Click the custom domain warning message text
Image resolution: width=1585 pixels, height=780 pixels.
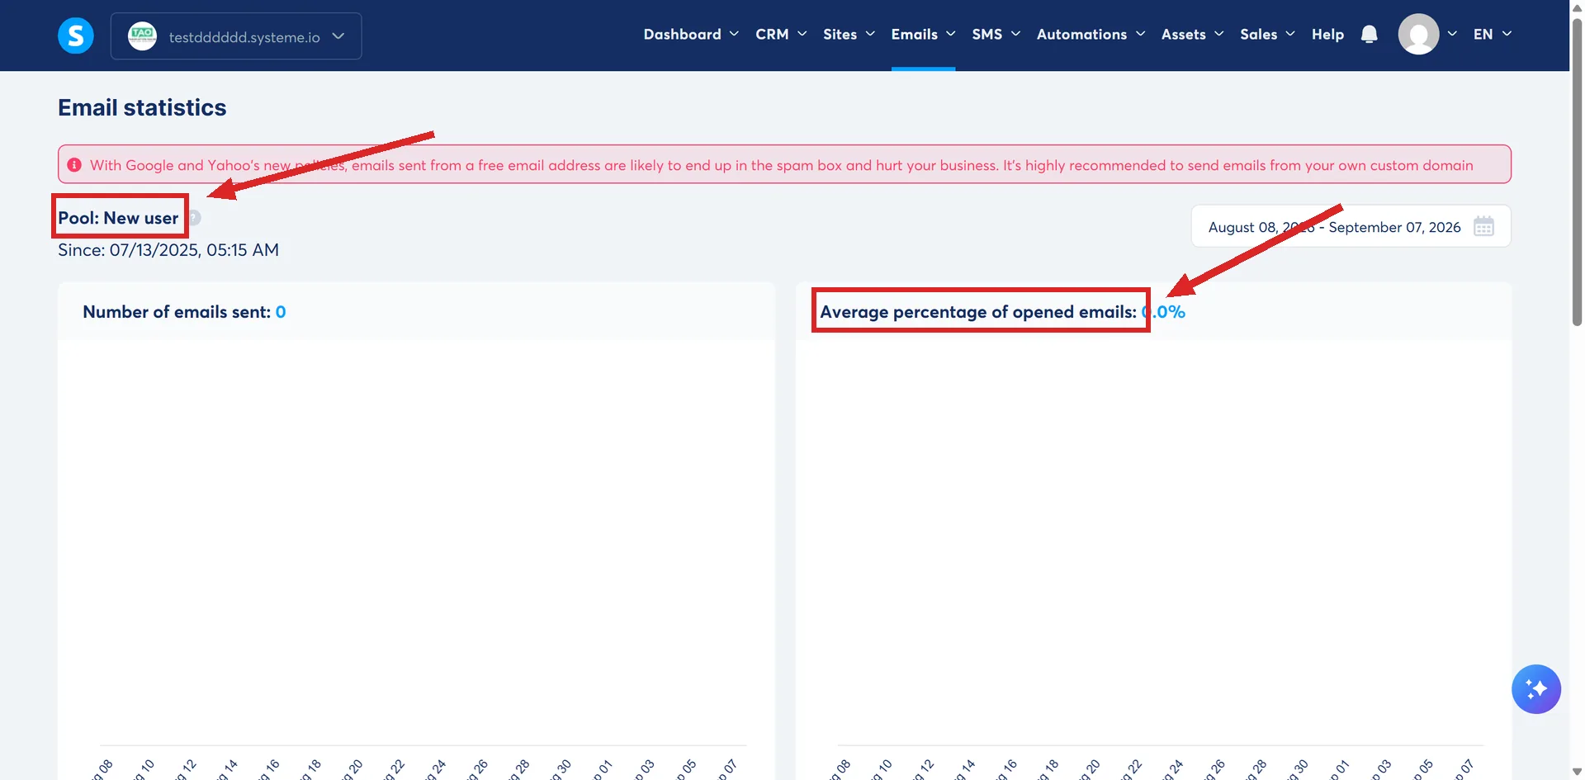click(781, 165)
